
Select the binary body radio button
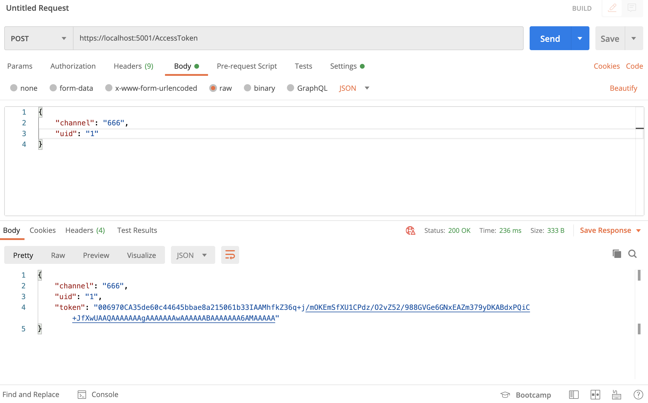tap(247, 88)
